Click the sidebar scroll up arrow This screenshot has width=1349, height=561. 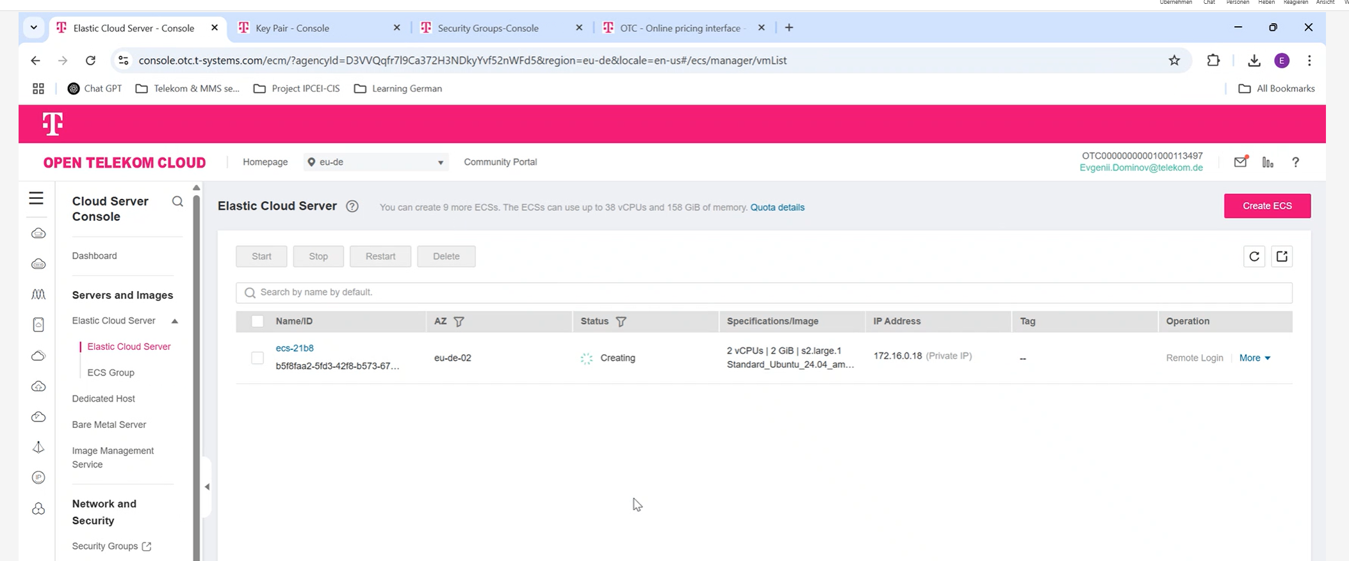pos(197,188)
